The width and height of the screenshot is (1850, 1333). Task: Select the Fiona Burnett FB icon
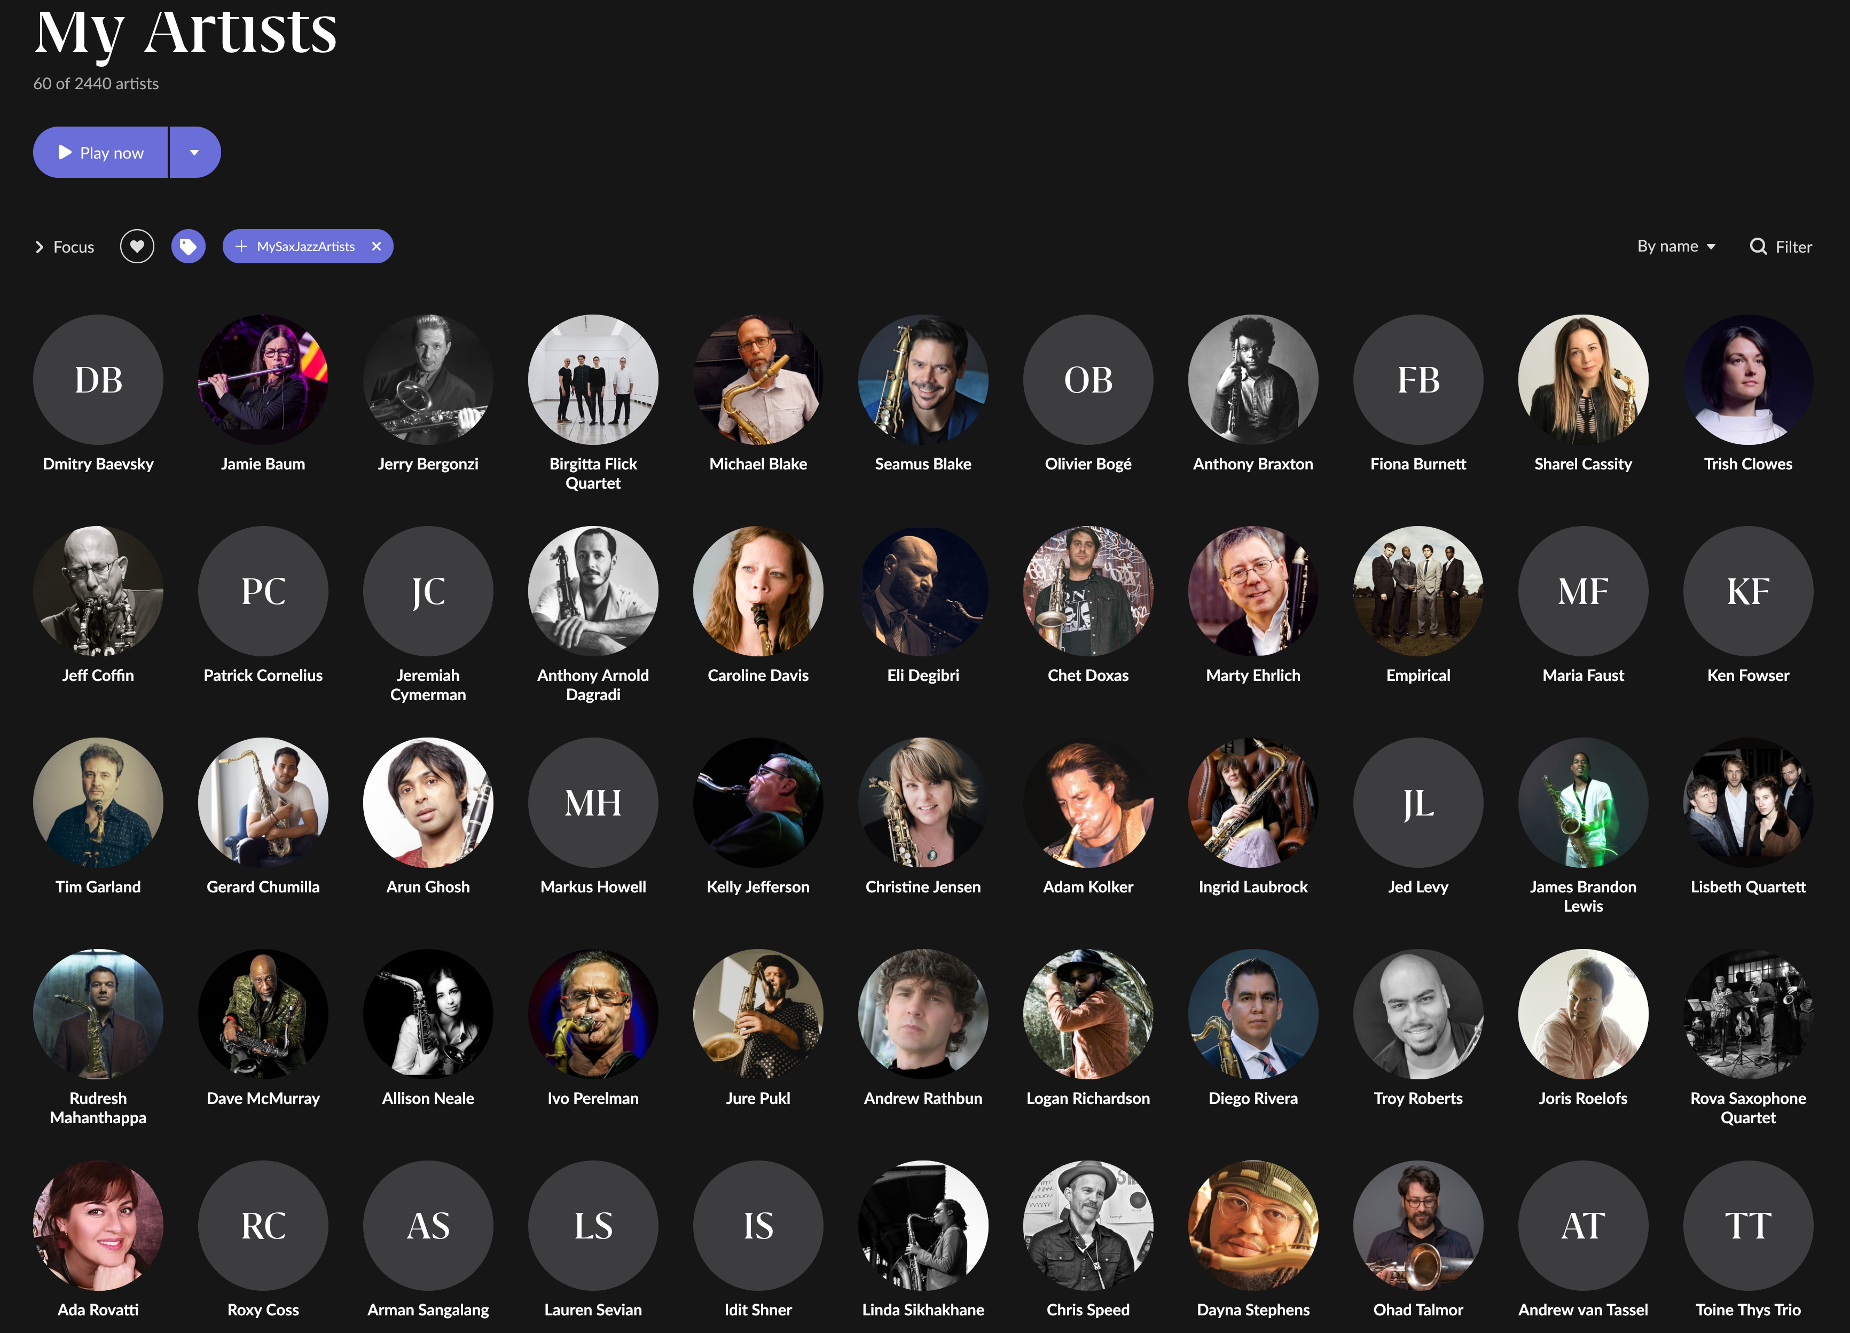pos(1418,379)
